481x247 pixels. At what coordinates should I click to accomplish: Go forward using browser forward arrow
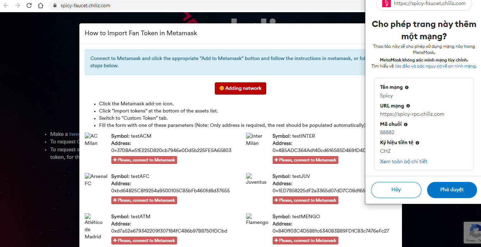point(18,5)
